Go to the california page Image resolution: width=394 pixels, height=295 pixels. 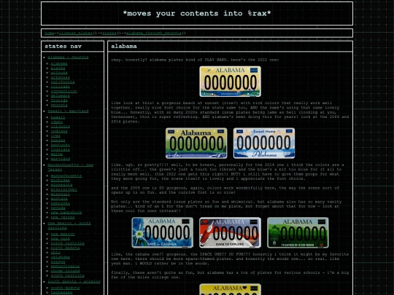click(x=63, y=82)
